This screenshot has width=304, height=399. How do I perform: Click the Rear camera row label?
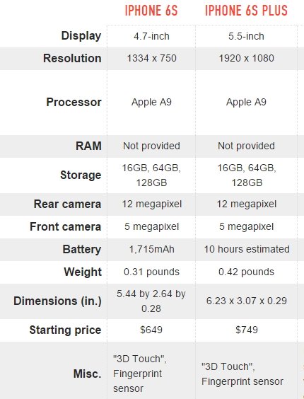click(x=67, y=204)
